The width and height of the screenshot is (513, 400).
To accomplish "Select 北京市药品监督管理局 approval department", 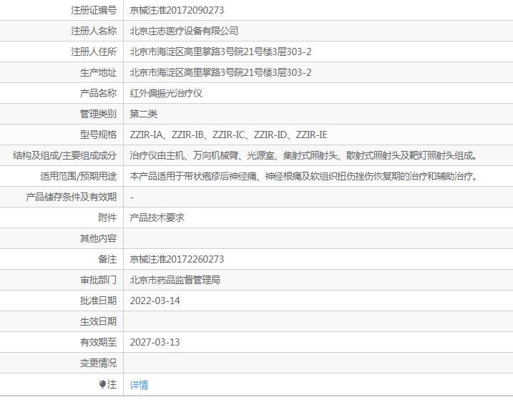I will click(x=175, y=280).
